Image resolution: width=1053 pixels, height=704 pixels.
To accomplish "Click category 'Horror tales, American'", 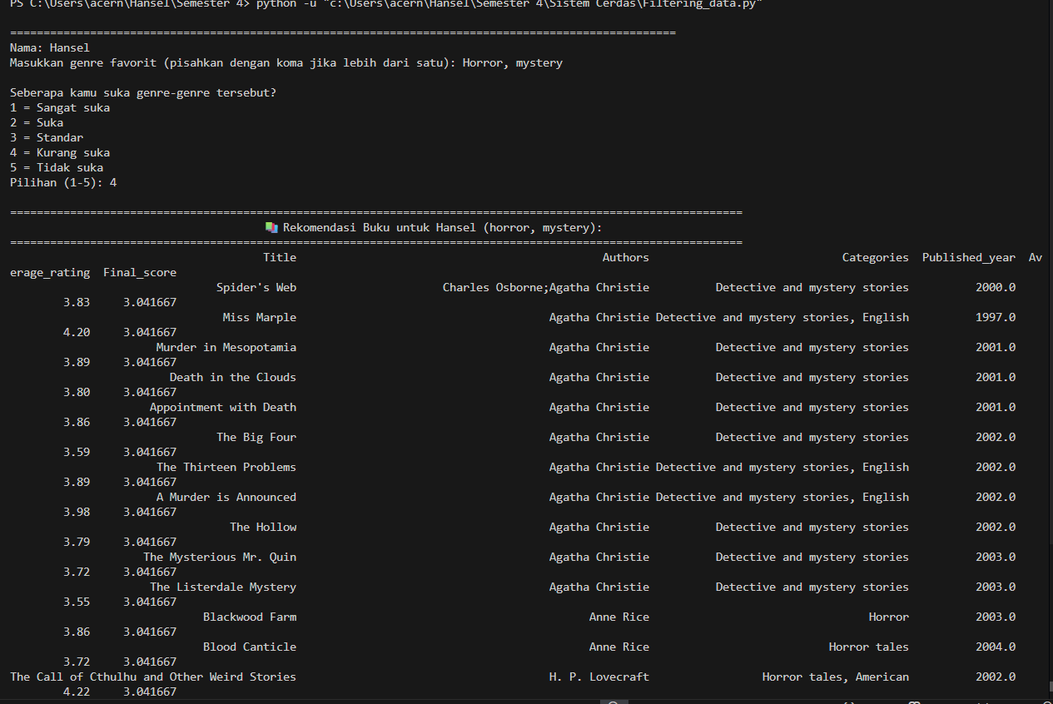I will [x=836, y=677].
